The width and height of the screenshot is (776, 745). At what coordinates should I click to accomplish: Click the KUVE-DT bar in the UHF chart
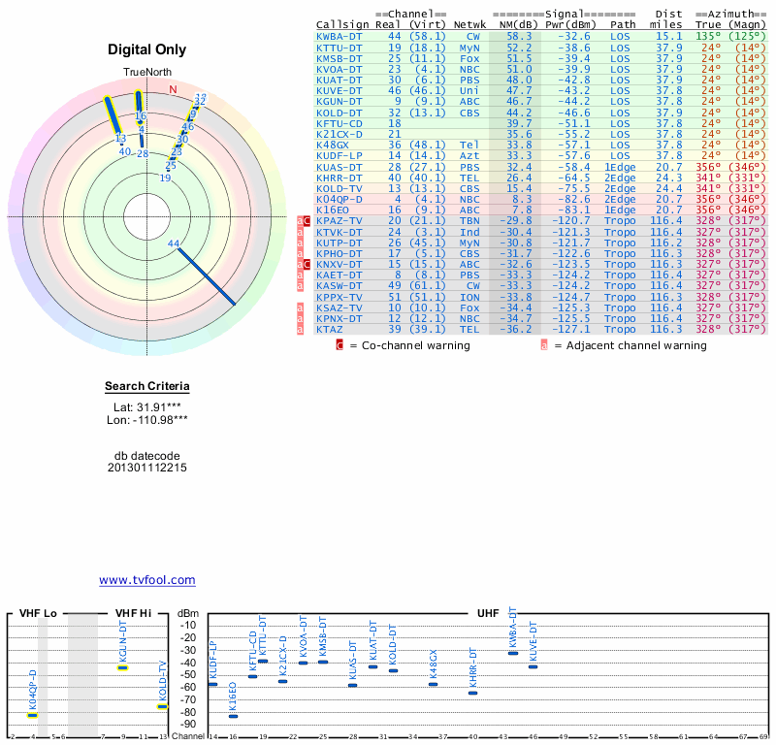pos(533,666)
